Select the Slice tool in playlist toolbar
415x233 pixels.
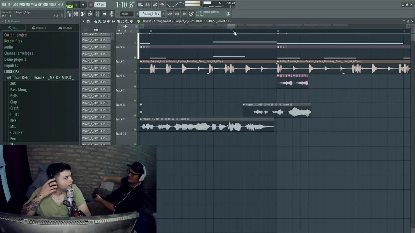click(x=118, y=21)
